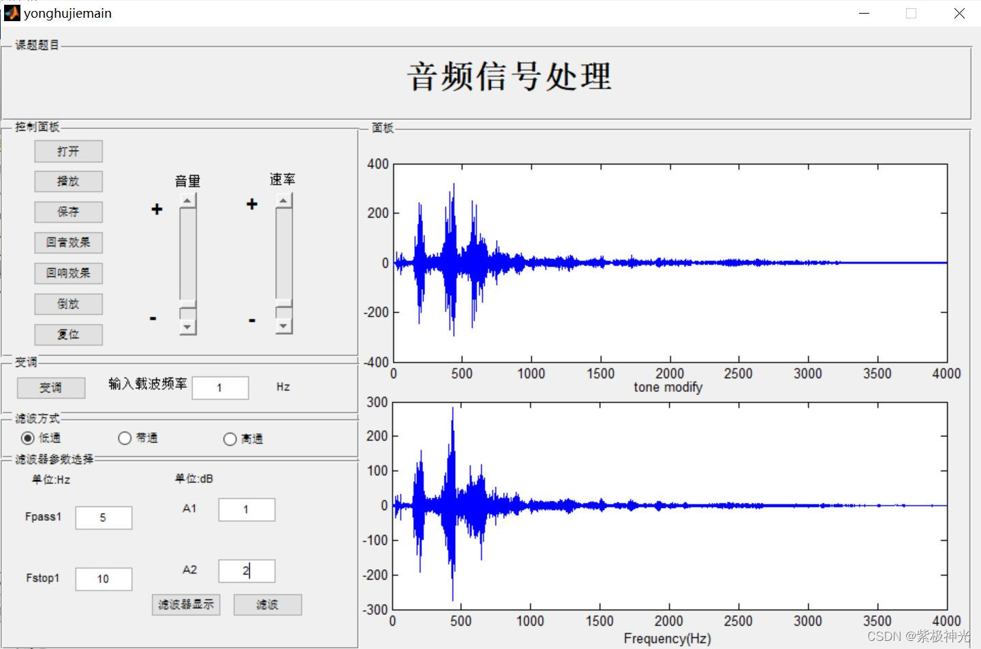Click the 打开 (Open) button
981x649 pixels.
[69, 151]
